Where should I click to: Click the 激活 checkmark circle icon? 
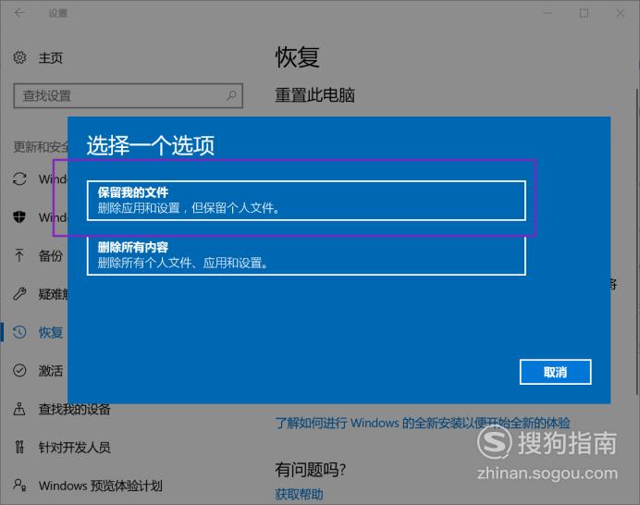[19, 370]
